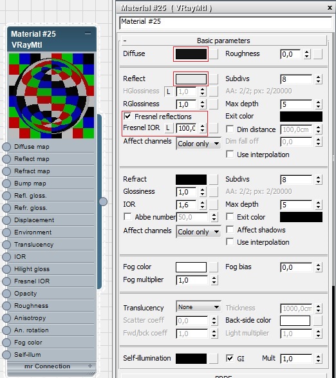The width and height of the screenshot is (336, 378).
Task: Close the Material #25 parameter panel
Action: [x=330, y=8]
